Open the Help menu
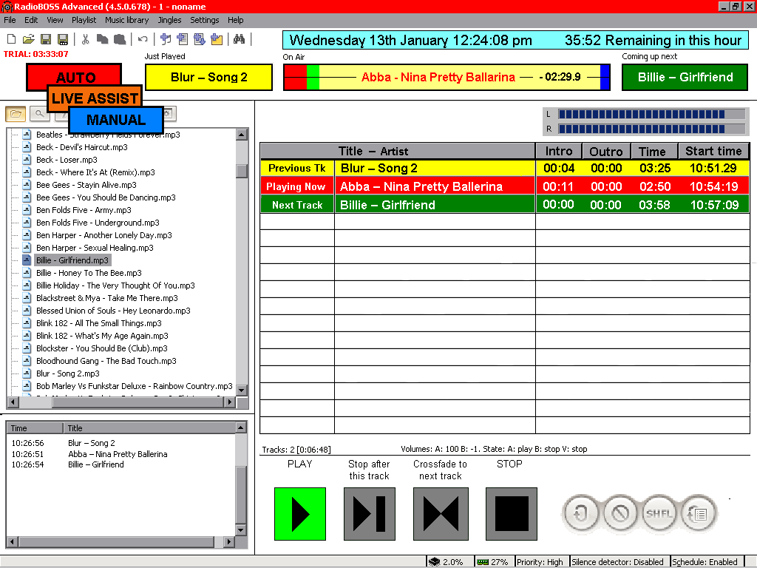 coord(236,20)
